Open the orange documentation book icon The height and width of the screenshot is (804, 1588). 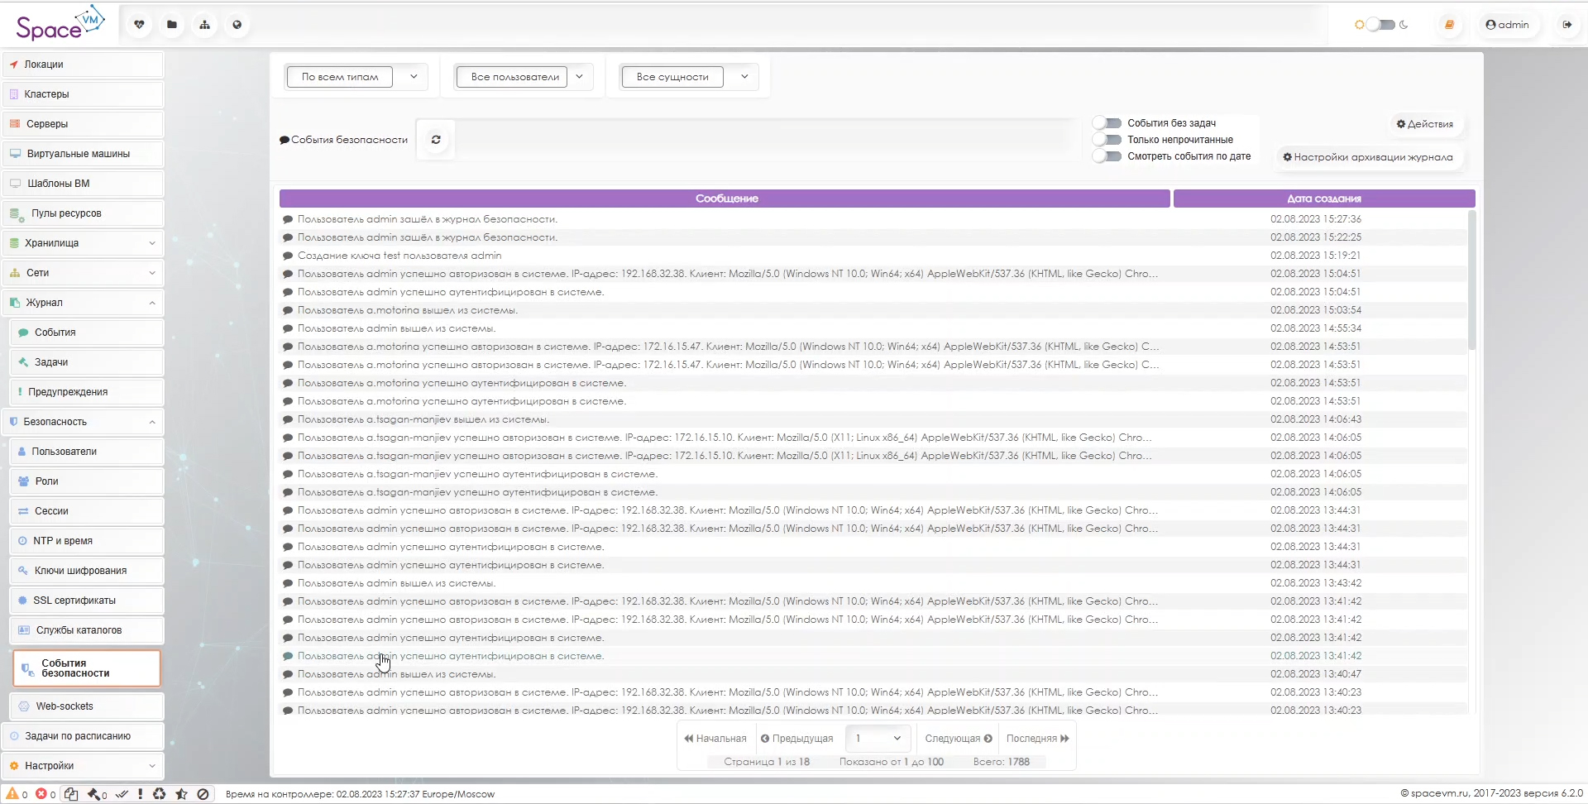pyautogui.click(x=1449, y=25)
